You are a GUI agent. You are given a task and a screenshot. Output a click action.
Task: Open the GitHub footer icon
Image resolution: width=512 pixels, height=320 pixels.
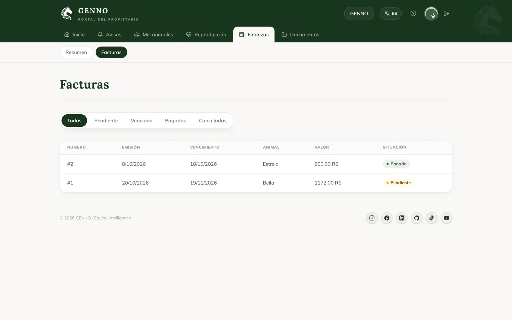coord(417,218)
